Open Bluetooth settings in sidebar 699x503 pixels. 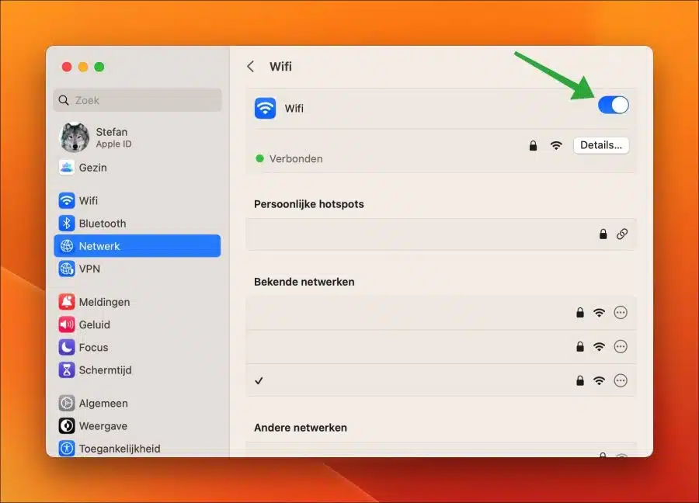click(x=137, y=224)
